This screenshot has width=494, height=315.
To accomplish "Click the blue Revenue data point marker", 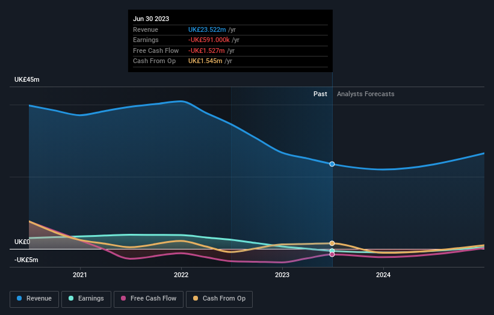I will tap(332, 164).
